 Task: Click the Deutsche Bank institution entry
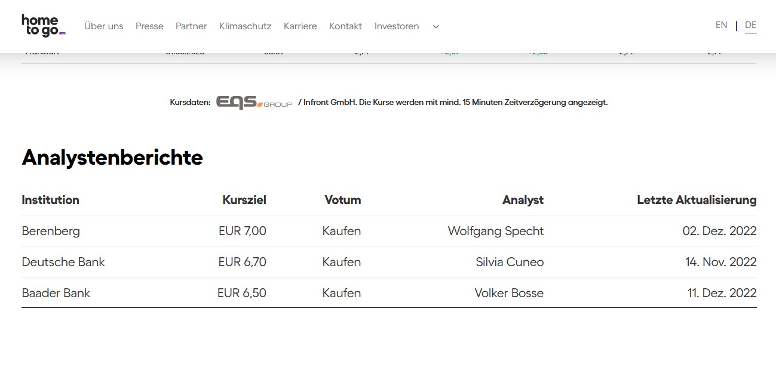point(63,262)
